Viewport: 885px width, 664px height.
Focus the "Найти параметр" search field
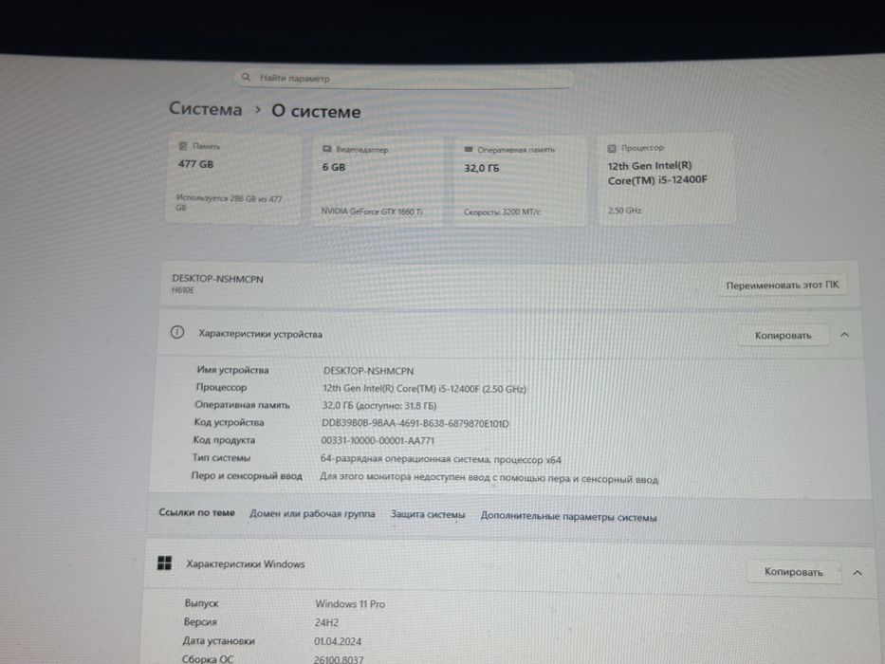pyautogui.click(x=403, y=79)
